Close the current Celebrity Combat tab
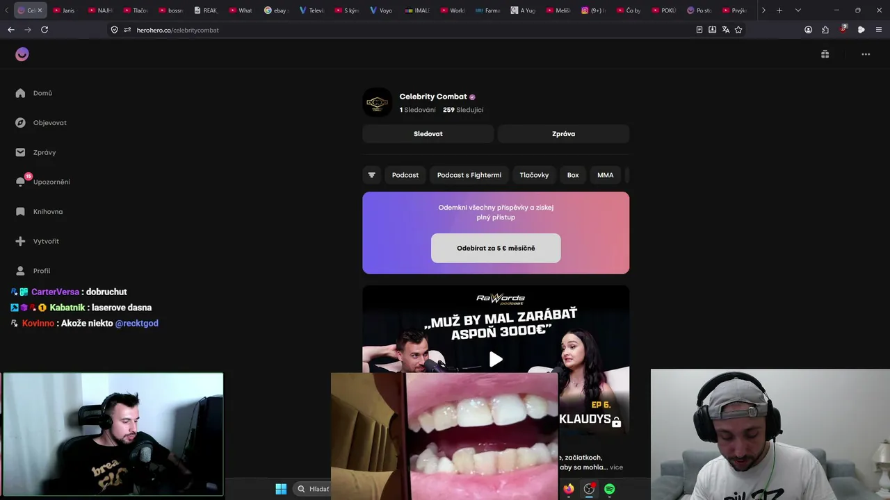890x500 pixels. [x=40, y=10]
